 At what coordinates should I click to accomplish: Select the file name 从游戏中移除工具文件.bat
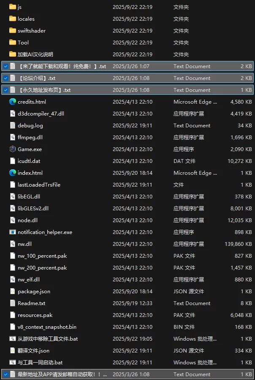click(x=48, y=339)
